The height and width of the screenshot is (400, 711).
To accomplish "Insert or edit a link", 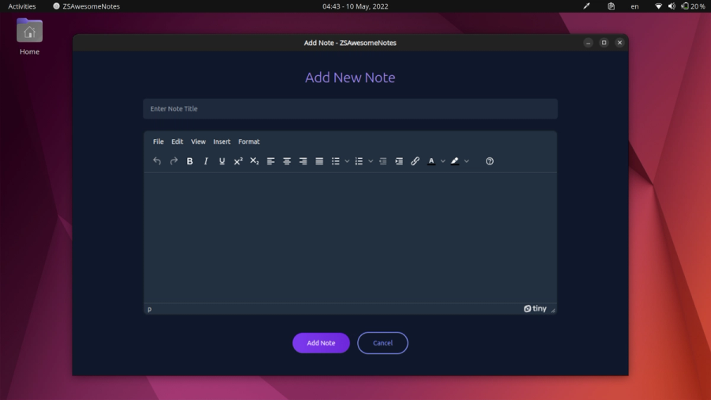I will coord(415,161).
